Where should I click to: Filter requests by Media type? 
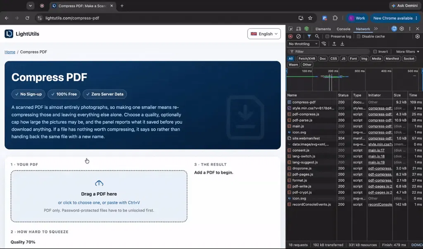click(376, 59)
